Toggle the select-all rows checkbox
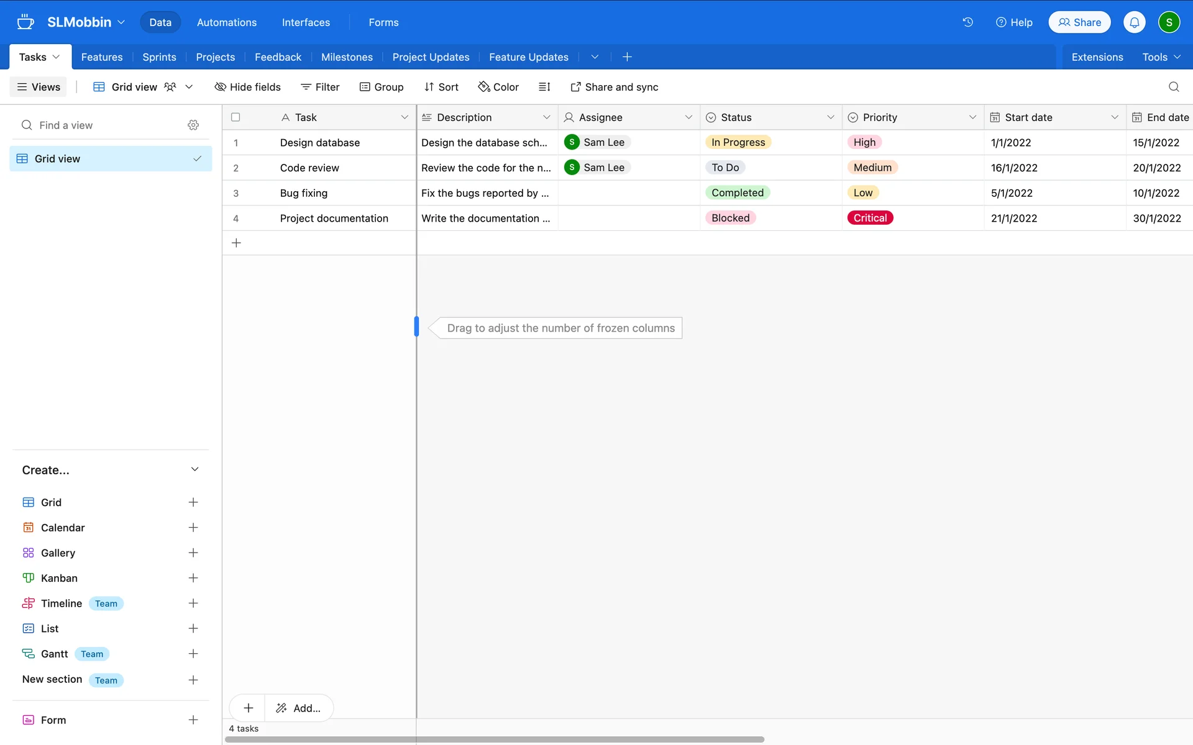This screenshot has height=745, width=1193. point(235,117)
